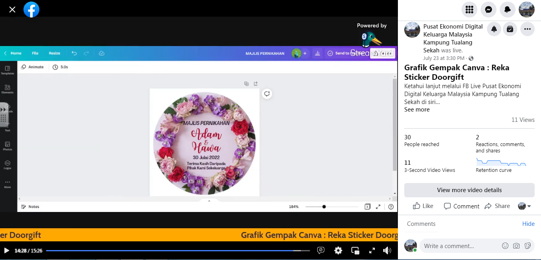The image size is (541, 260).
Task: Open the sticker picker in comment box
Action: [527, 246]
